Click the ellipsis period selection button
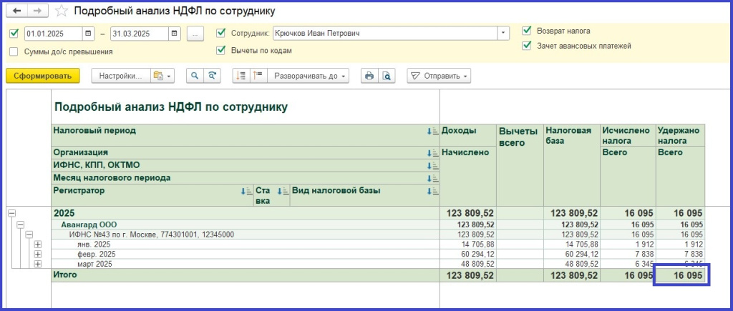Viewport: 733px width, 311px height. click(x=196, y=34)
